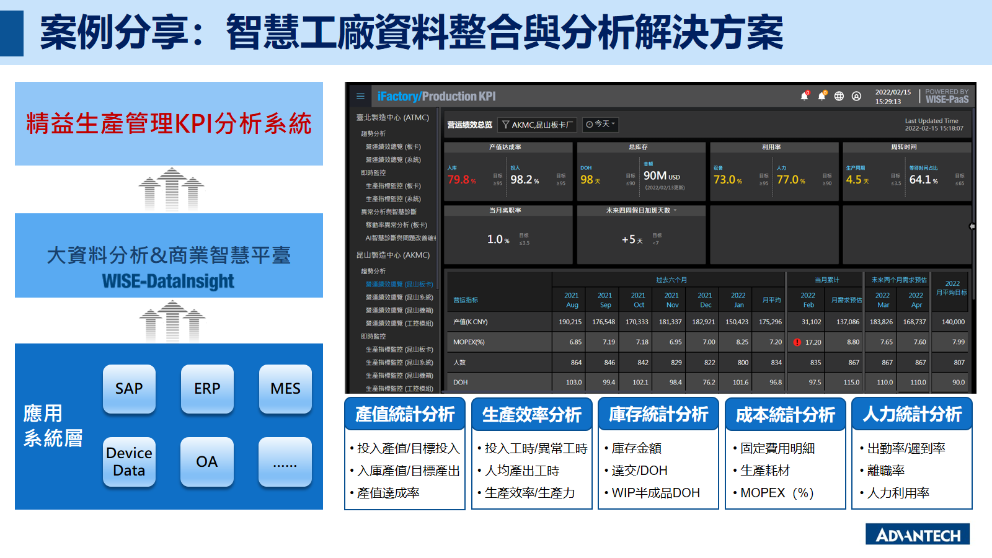The width and height of the screenshot is (992, 558).
Task: Open 生產指標監控 (昆山板卡)
Action: (x=399, y=350)
